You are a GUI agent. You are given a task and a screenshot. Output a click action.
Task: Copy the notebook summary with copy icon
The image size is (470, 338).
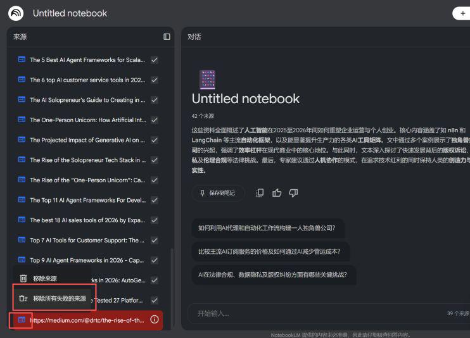click(260, 192)
